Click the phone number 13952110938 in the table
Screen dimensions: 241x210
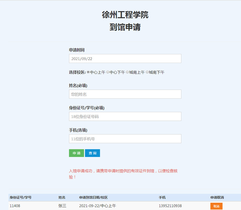click(170, 206)
